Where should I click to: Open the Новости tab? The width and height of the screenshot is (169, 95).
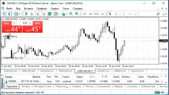(62, 87)
